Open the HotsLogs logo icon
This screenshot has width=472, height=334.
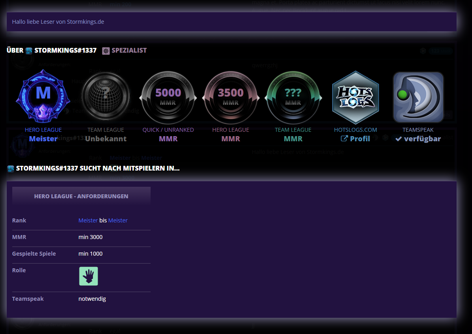(x=355, y=97)
